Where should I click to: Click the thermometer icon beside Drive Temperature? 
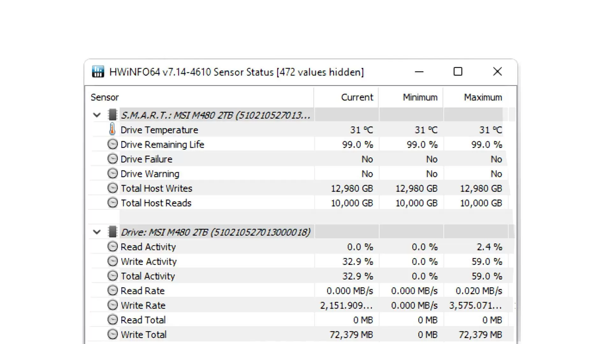tap(112, 129)
